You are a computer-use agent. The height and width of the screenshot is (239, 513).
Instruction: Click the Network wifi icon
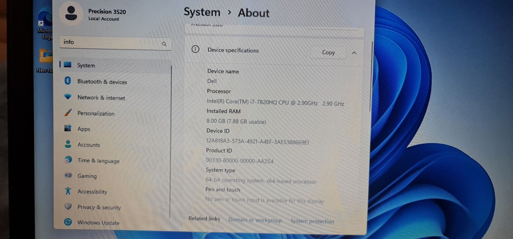pyautogui.click(x=68, y=97)
